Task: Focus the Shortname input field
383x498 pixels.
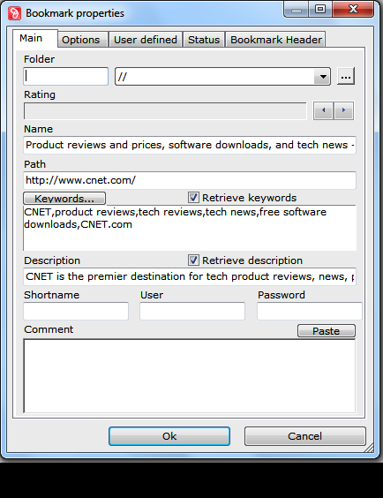Action: coord(76,311)
